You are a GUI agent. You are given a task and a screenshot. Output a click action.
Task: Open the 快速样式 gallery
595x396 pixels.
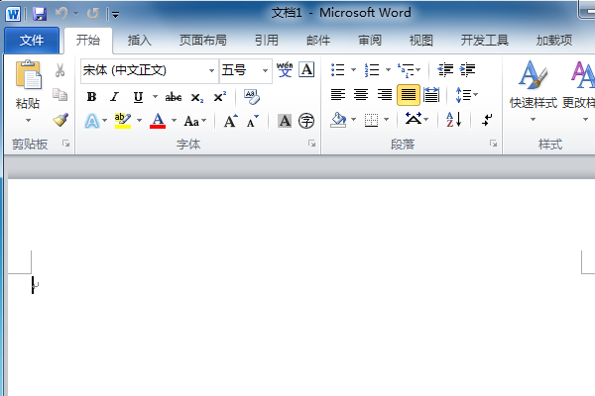[x=534, y=91]
